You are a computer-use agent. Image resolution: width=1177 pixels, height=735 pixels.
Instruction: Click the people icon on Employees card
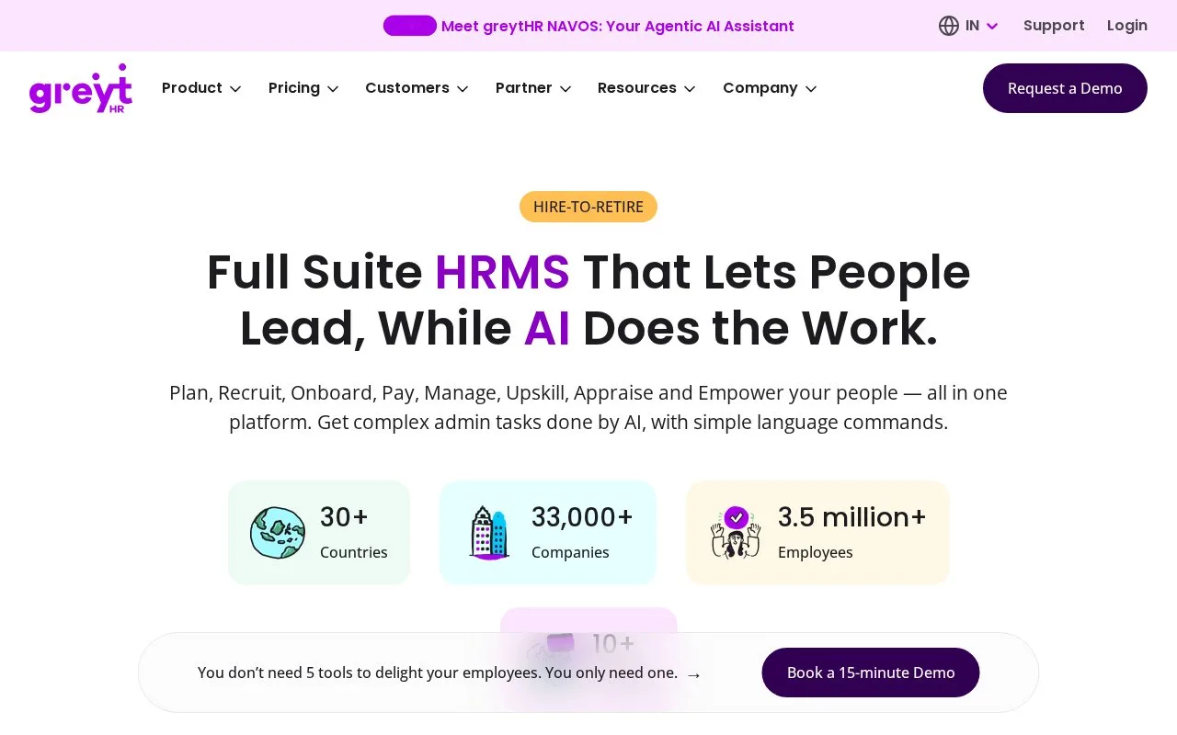point(736,533)
